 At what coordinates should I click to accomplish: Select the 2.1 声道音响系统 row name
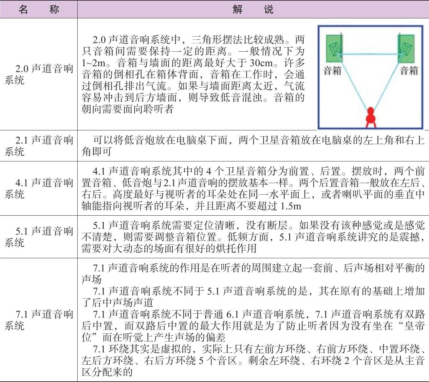[39, 146]
